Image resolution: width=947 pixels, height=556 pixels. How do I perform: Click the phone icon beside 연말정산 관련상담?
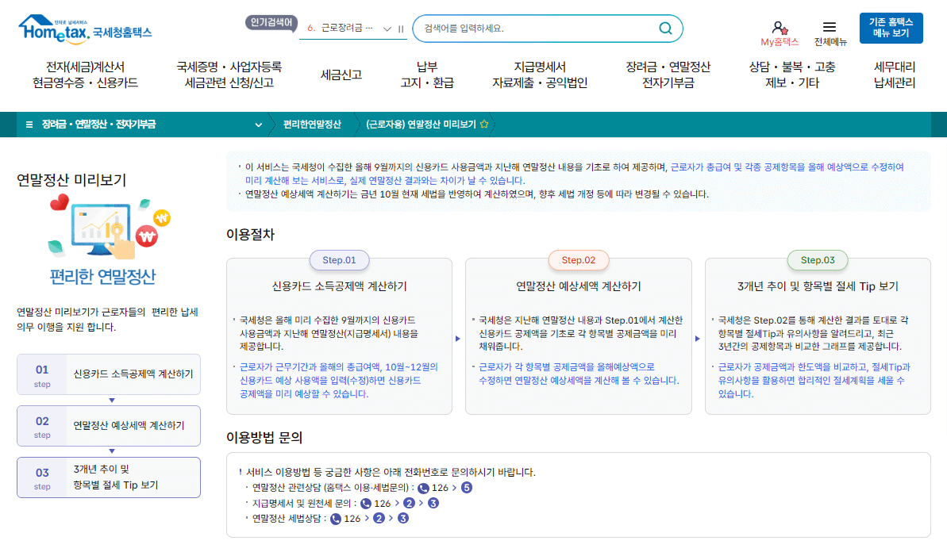point(423,488)
